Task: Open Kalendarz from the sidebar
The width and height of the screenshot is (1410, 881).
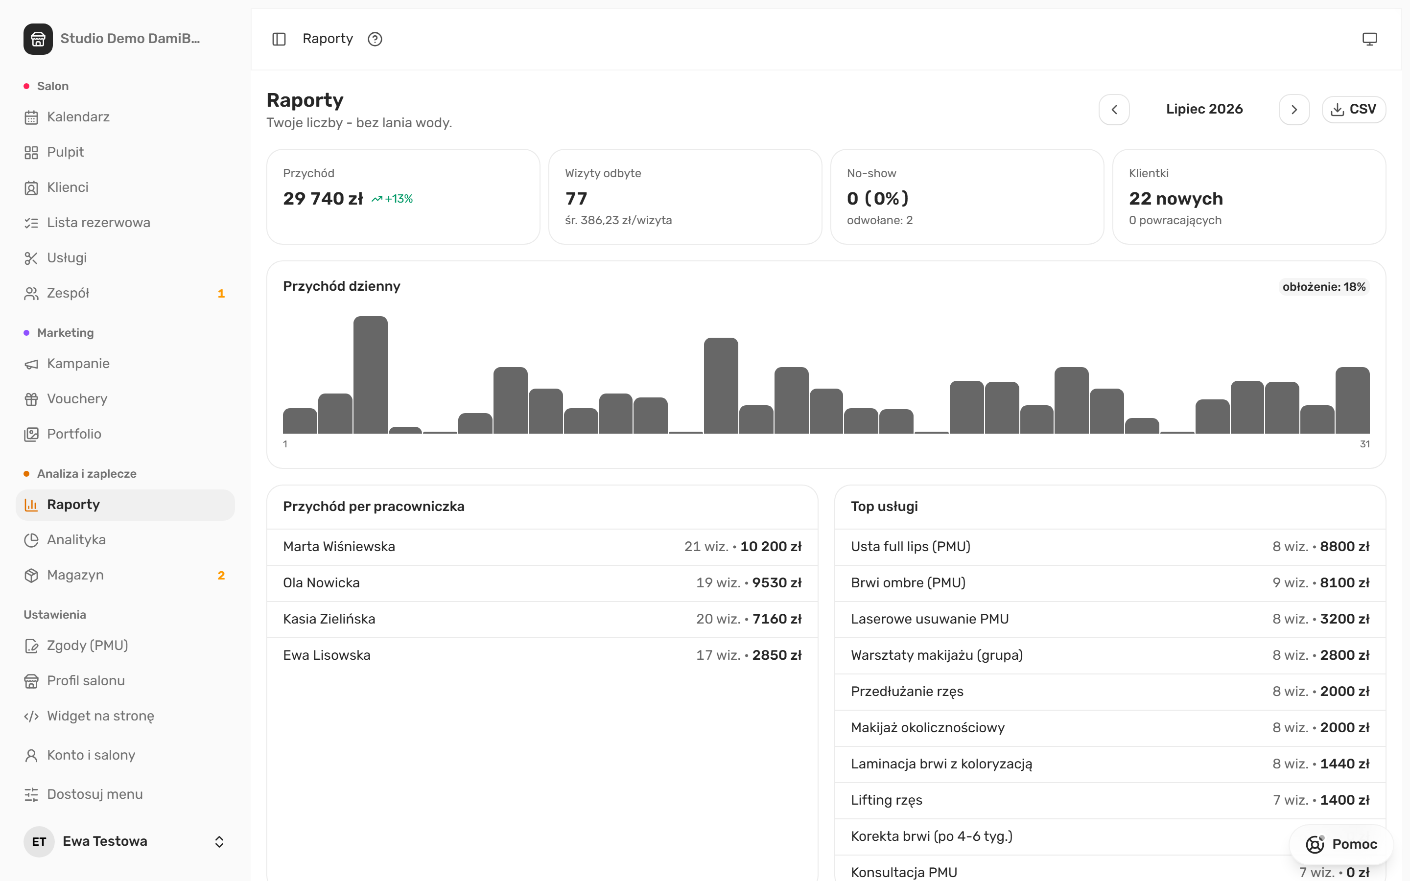Action: point(125,117)
